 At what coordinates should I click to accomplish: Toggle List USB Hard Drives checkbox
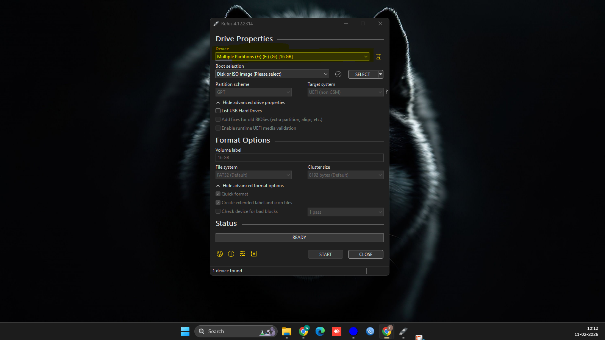[x=218, y=111]
